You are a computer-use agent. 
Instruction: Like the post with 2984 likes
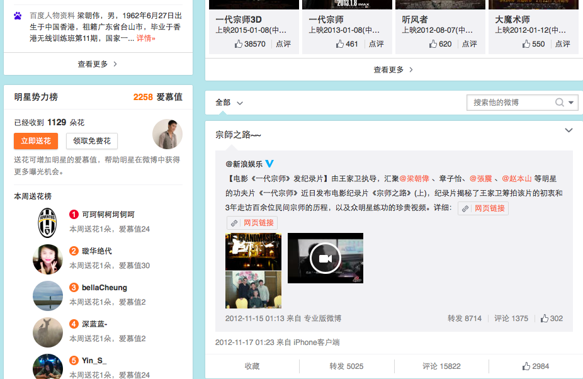[526, 366]
